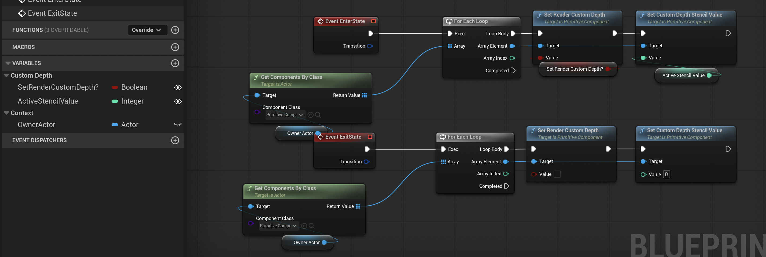This screenshot has width=766, height=257.
Task: Click the Value input field on lower Set Custom Depth Stencil Value
Action: click(x=666, y=175)
